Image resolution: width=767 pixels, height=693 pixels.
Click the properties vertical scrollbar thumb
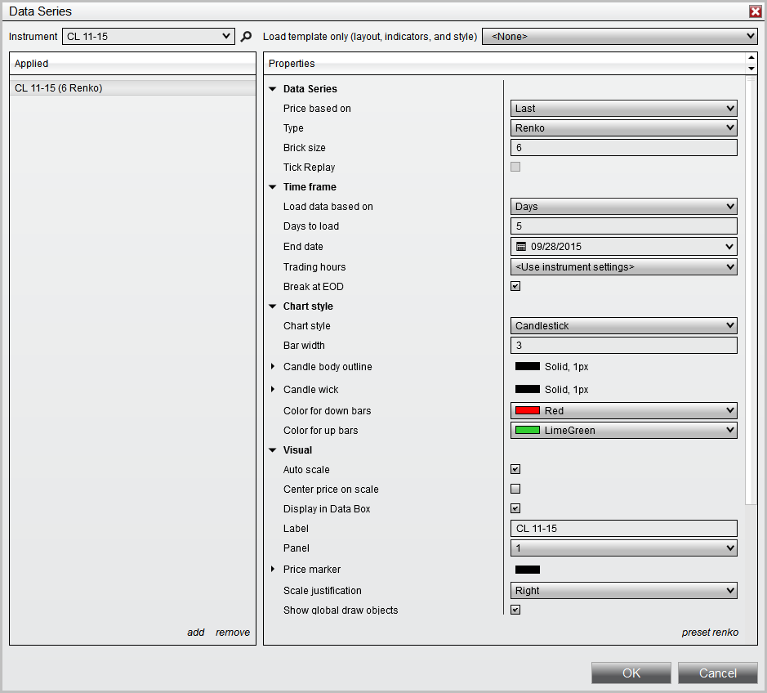click(751, 290)
